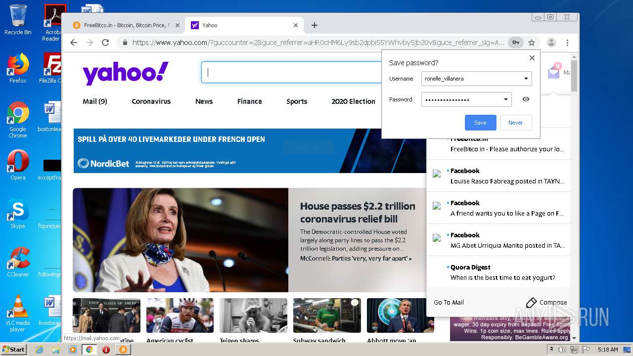The height and width of the screenshot is (356, 633).
Task: Open the Coronavirus section
Action: pos(151,101)
